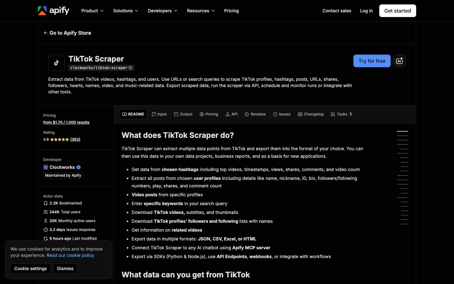Select the README tab

(x=133, y=114)
